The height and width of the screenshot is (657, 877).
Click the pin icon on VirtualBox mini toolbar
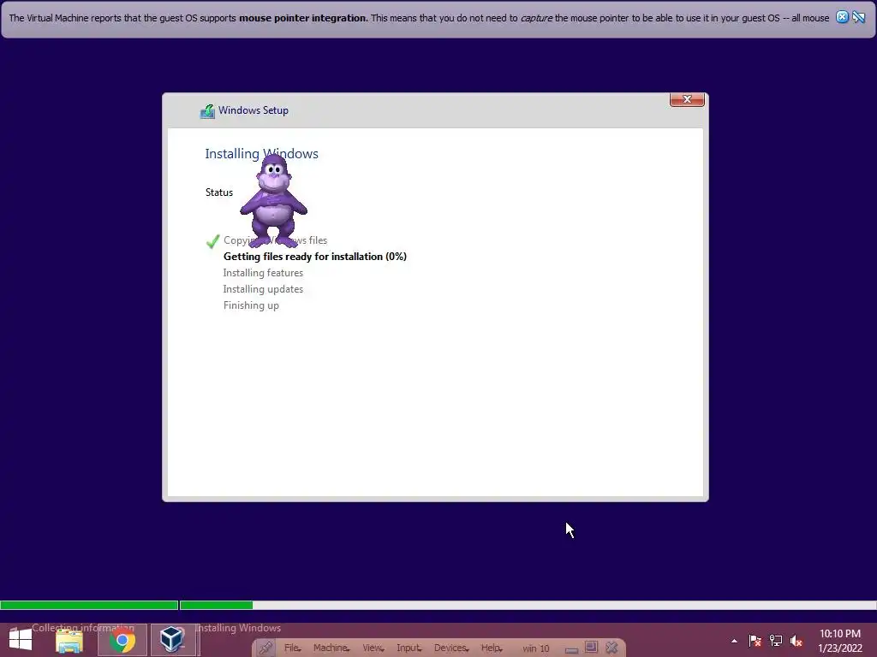[x=265, y=648]
